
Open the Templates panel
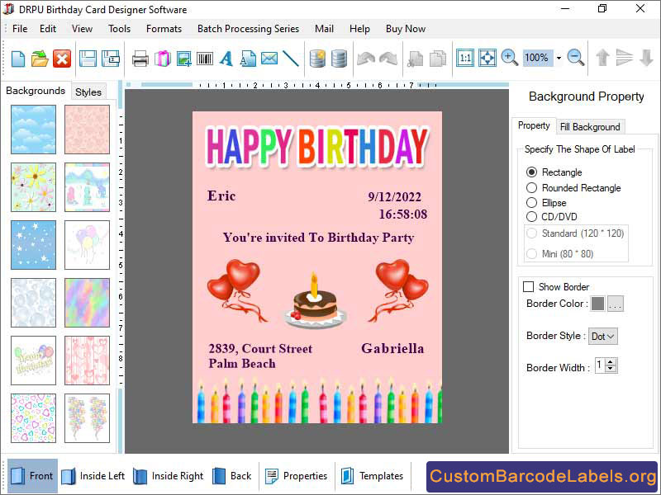coord(373,476)
